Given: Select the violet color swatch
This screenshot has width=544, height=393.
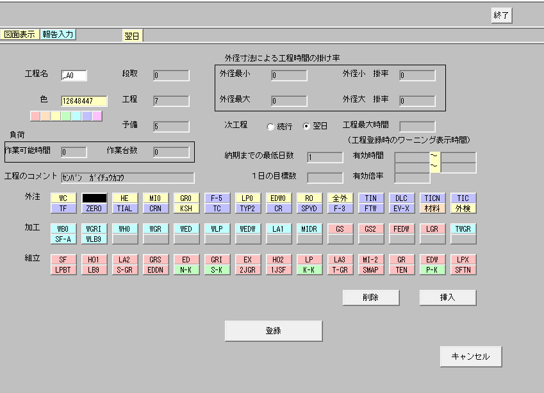Looking at the screenshot, I should [97, 116].
